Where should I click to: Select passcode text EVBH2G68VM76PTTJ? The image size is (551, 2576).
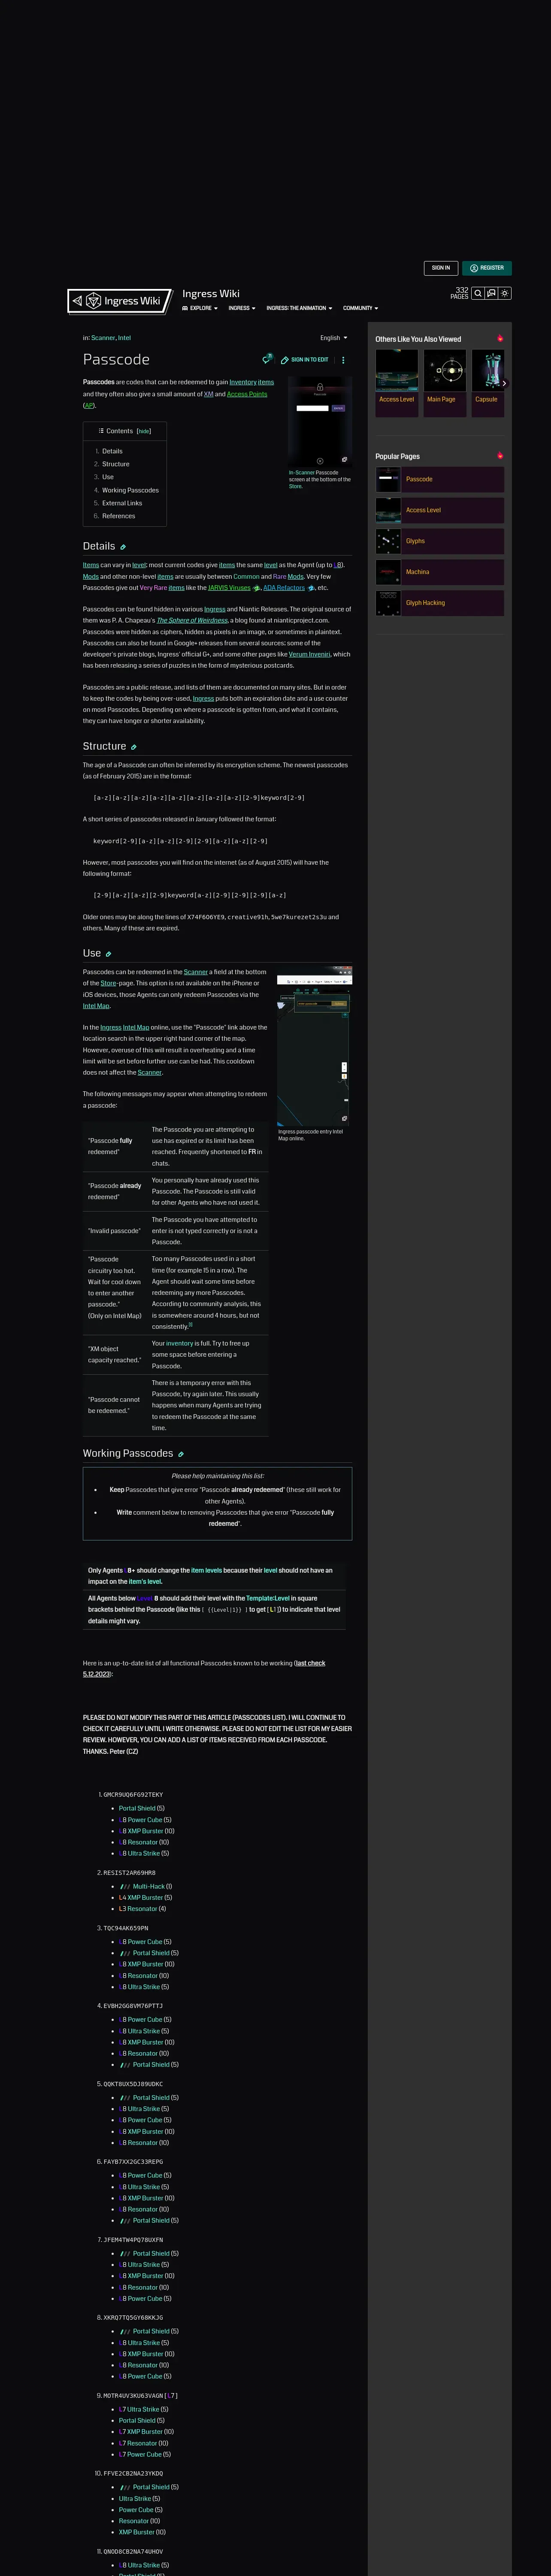133,2006
